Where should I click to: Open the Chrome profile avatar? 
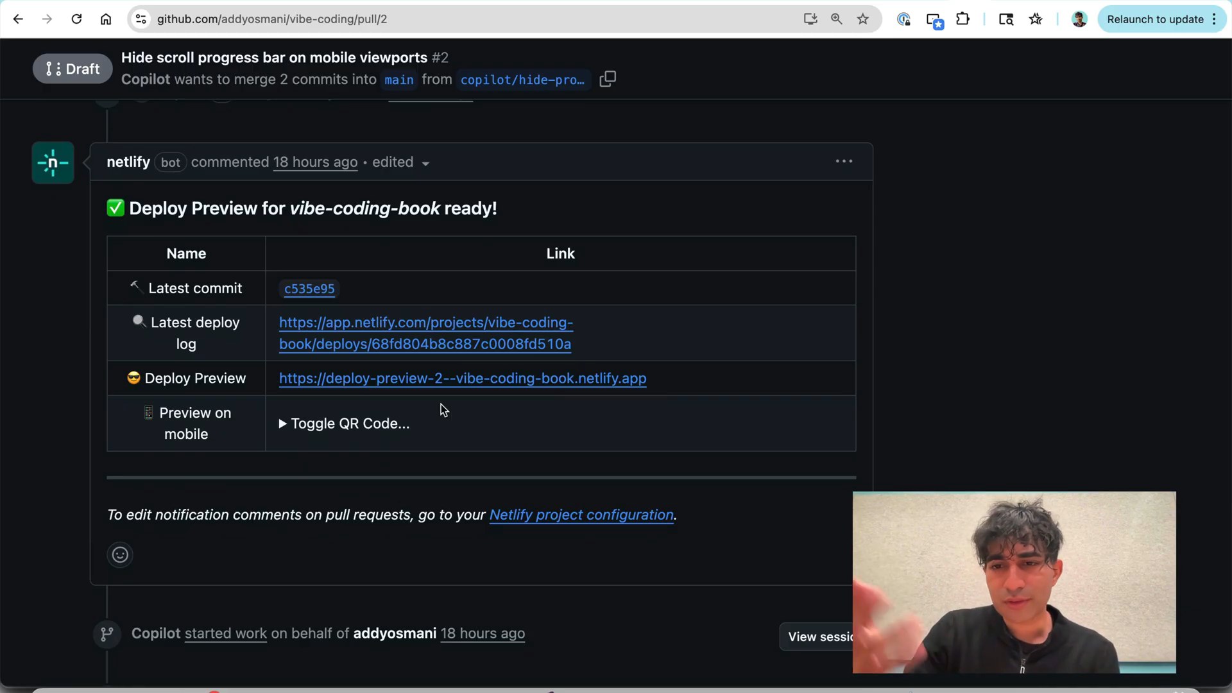pyautogui.click(x=1079, y=19)
